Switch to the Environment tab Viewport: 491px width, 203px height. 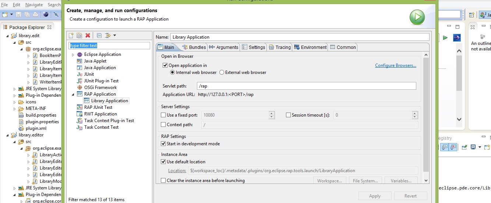tap(310, 47)
